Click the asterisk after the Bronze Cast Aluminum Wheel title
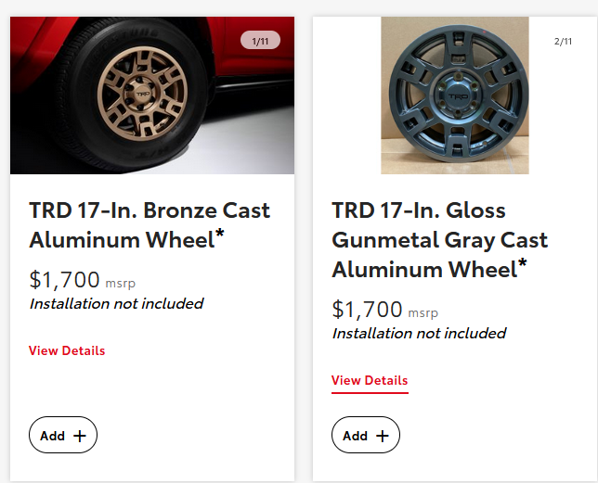The width and height of the screenshot is (598, 483). [220, 236]
